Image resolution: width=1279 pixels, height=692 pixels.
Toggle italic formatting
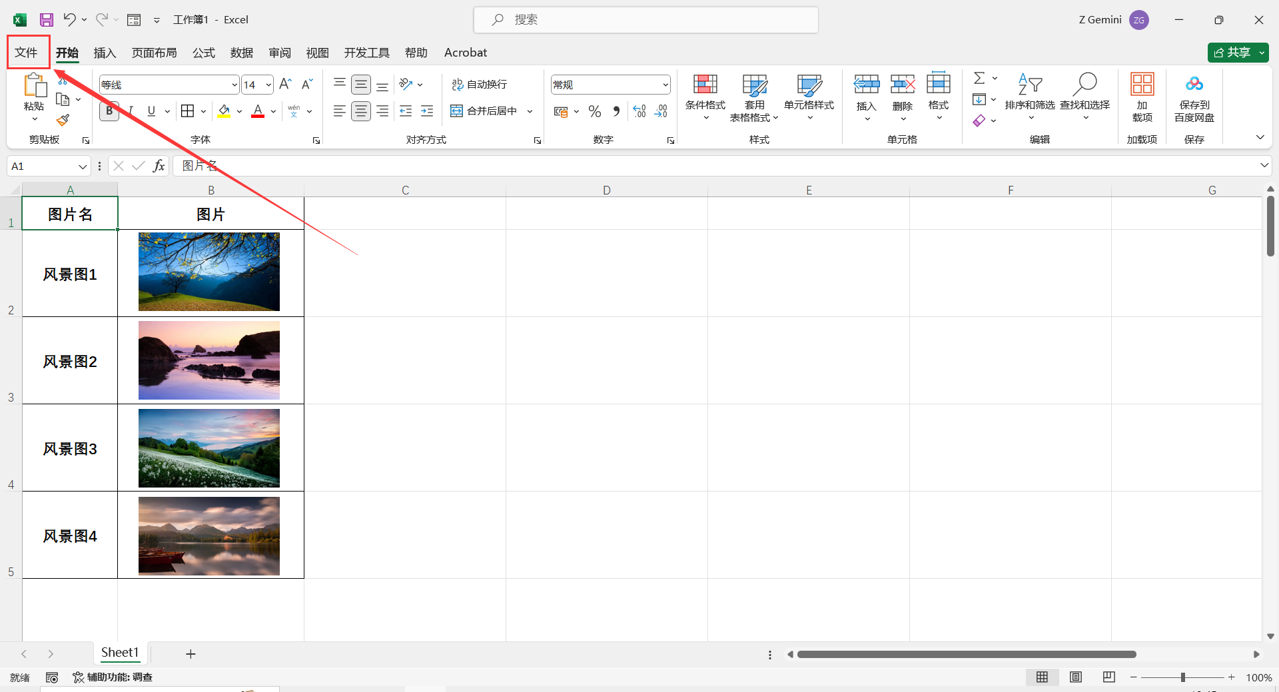131,111
